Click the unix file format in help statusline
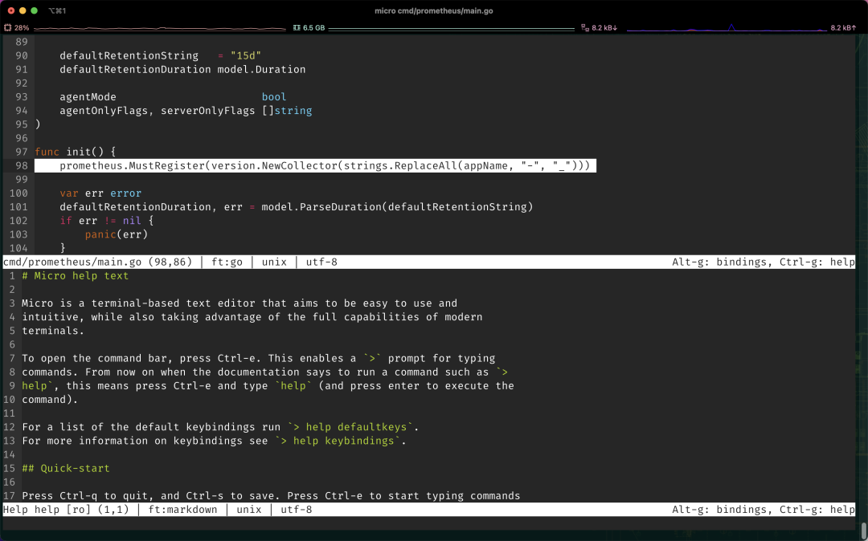Image resolution: width=868 pixels, height=541 pixels. tap(249, 510)
